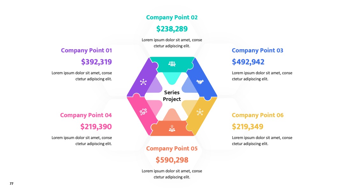Select the $219,349 yellow amount
Viewport: 344px width, 193px height.
[x=248, y=127]
